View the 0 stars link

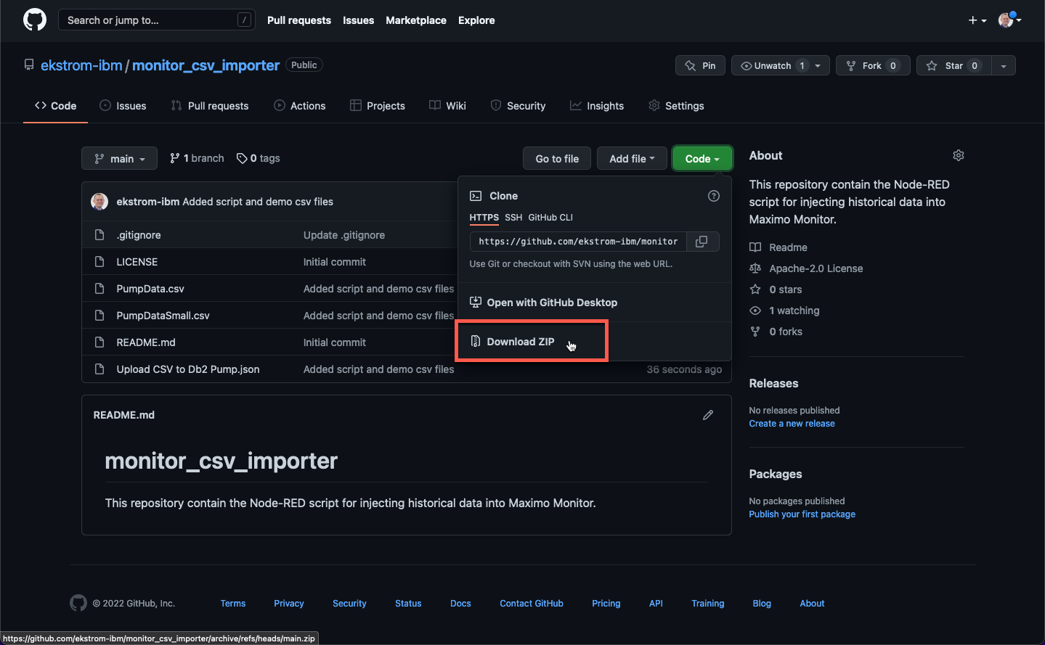pyautogui.click(x=776, y=289)
